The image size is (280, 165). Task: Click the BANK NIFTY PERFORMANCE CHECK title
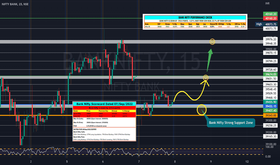tap(195, 17)
